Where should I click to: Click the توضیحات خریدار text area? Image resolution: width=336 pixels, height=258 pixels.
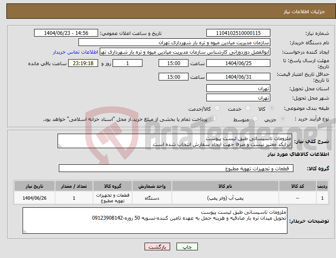(x=155, y=221)
